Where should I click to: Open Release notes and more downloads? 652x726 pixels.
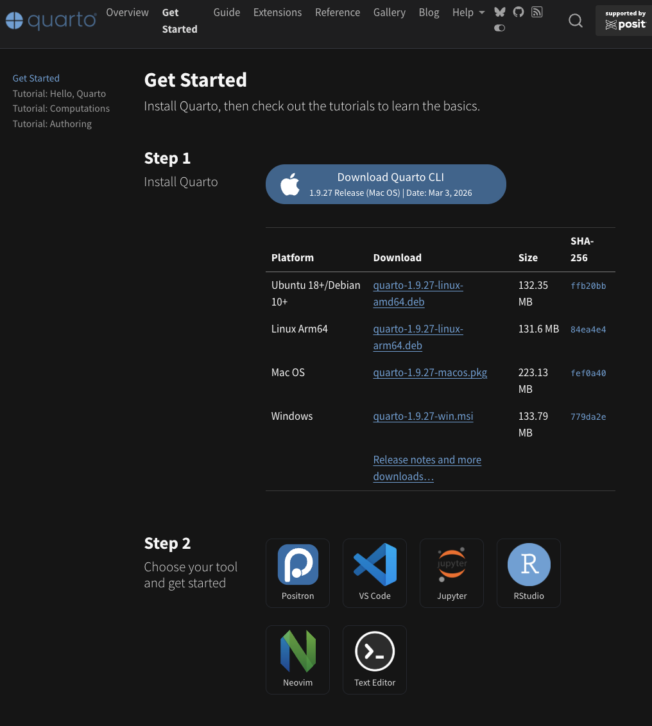click(x=427, y=468)
